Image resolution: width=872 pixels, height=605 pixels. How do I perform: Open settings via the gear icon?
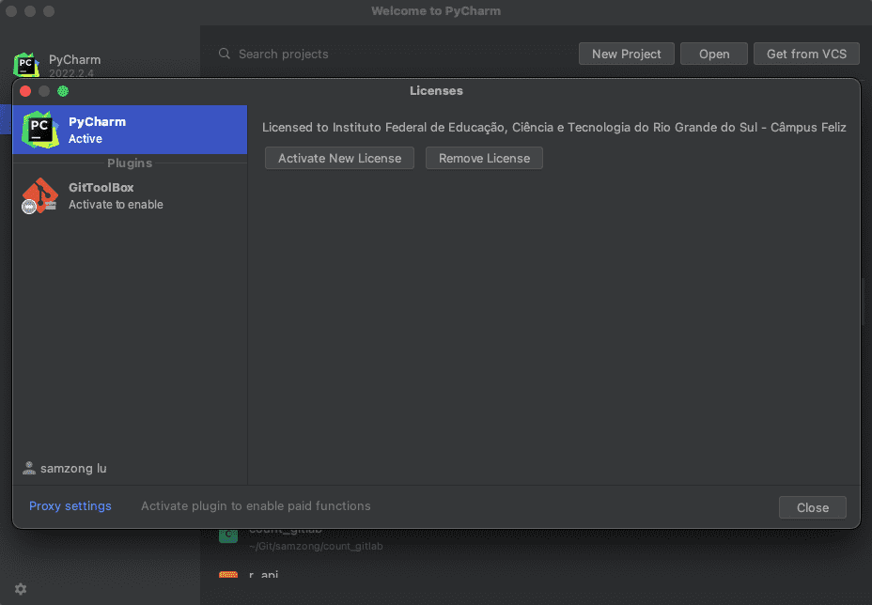[x=21, y=589]
